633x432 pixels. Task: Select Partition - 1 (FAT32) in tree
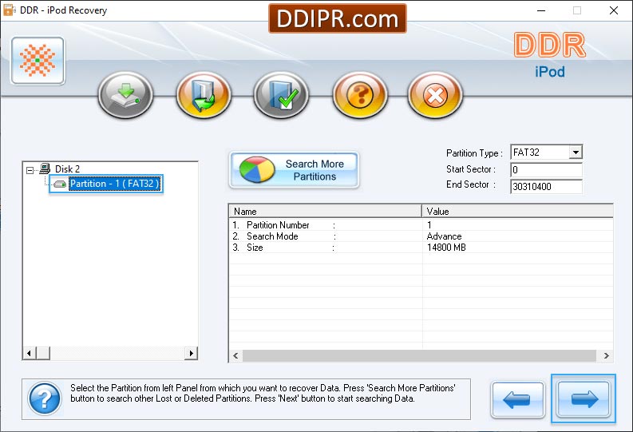pyautogui.click(x=115, y=184)
